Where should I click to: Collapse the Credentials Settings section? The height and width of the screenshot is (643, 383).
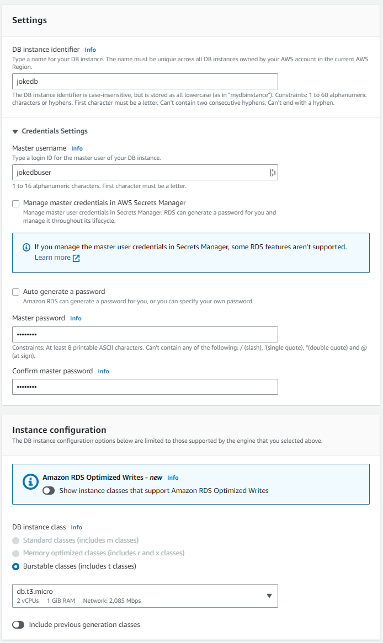click(15, 131)
